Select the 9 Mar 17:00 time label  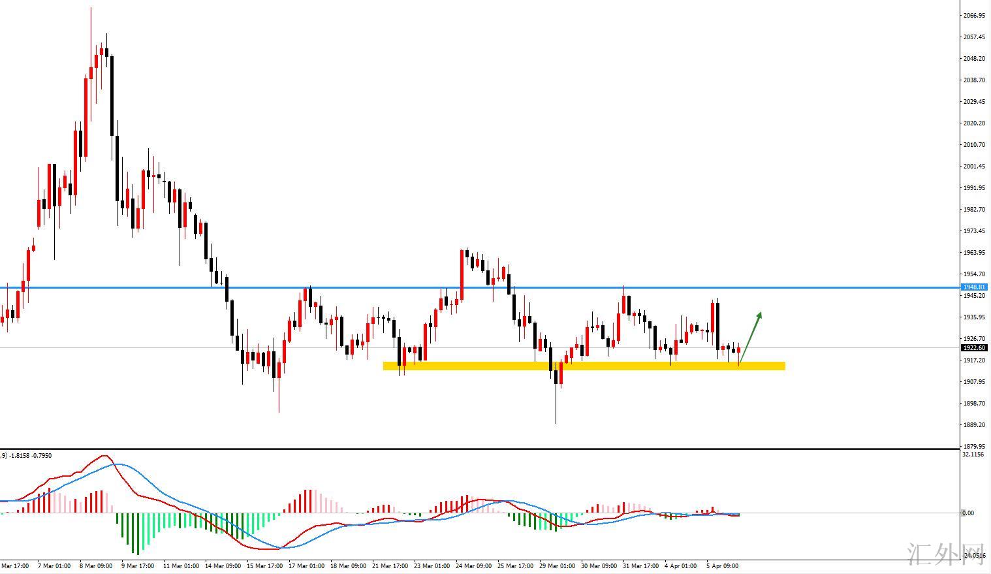[x=138, y=566]
